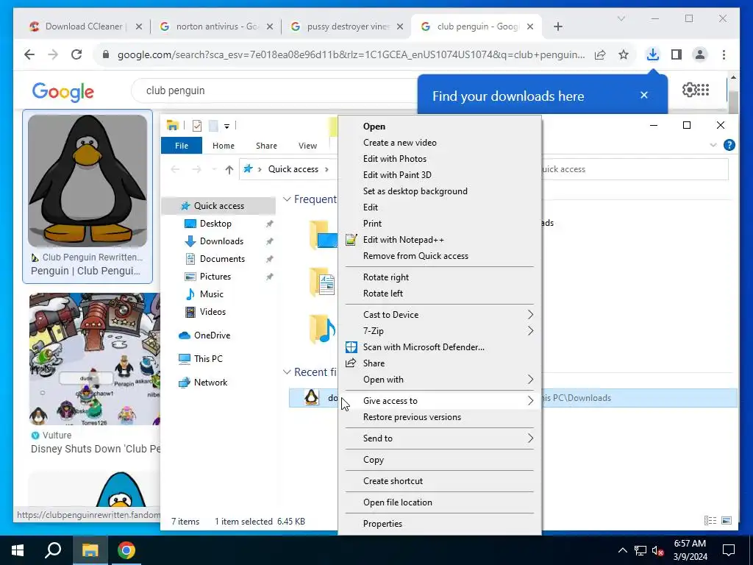The image size is (753, 565).
Task: Select Network in navigation pane
Action: tap(210, 383)
